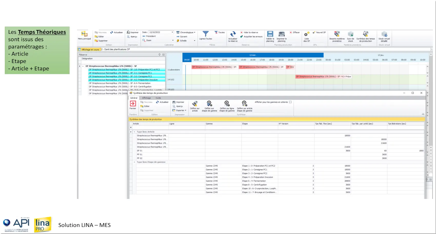Open the Date dropdown showing 12/10/2022

tap(172, 32)
